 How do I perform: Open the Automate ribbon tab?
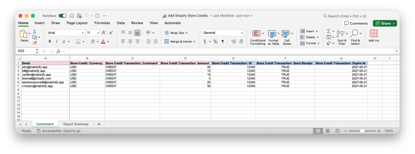pyautogui.click(x=173, y=23)
